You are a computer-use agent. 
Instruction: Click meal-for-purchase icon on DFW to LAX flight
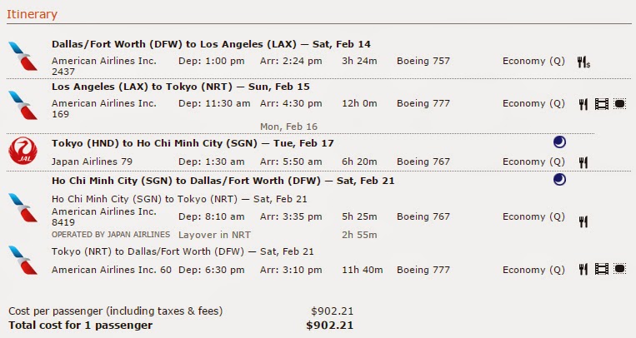pyautogui.click(x=583, y=62)
